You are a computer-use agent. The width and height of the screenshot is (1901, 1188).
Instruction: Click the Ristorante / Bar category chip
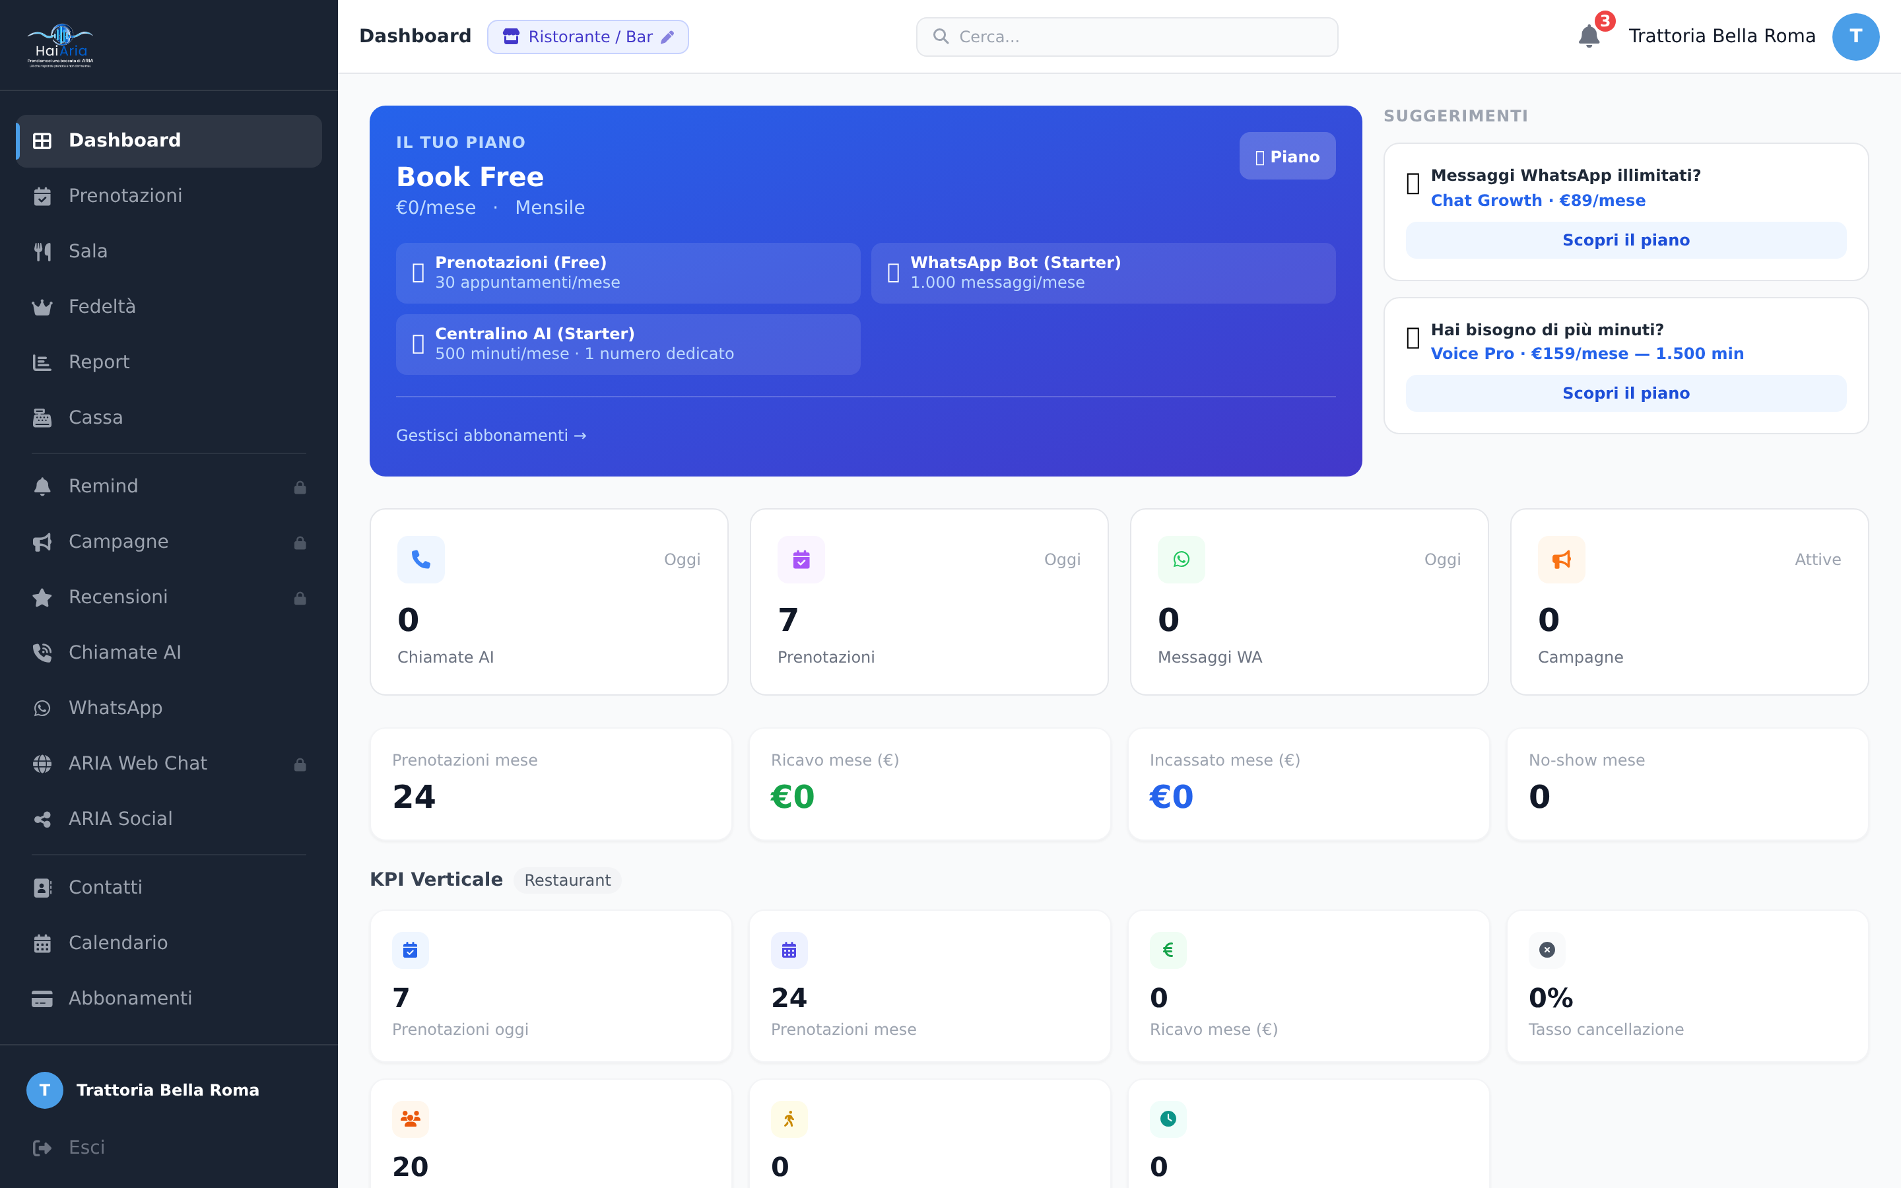click(587, 37)
